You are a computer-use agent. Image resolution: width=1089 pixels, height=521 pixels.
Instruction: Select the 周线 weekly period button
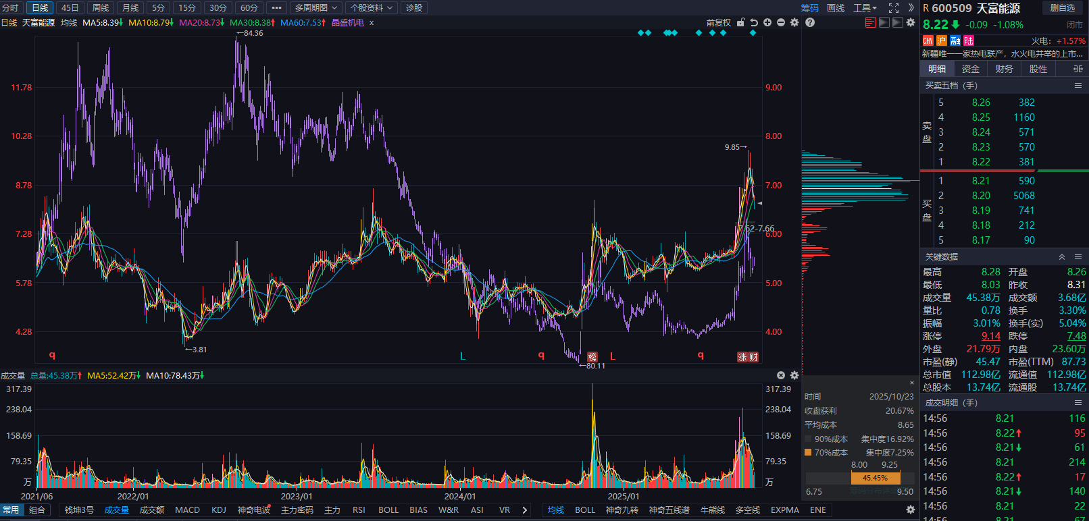101,8
